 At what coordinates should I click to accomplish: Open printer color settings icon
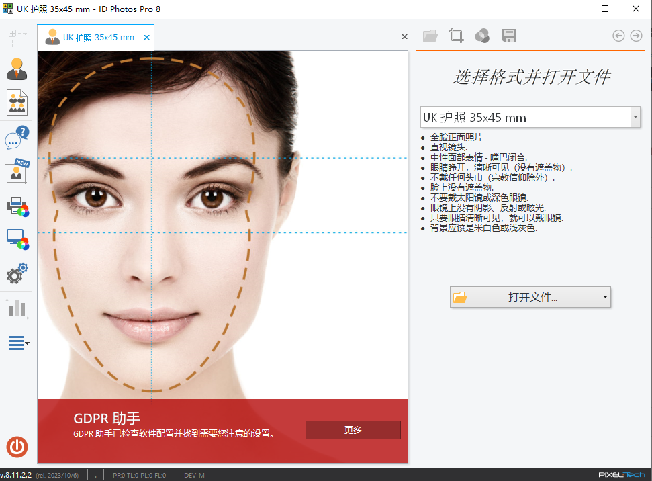17,206
